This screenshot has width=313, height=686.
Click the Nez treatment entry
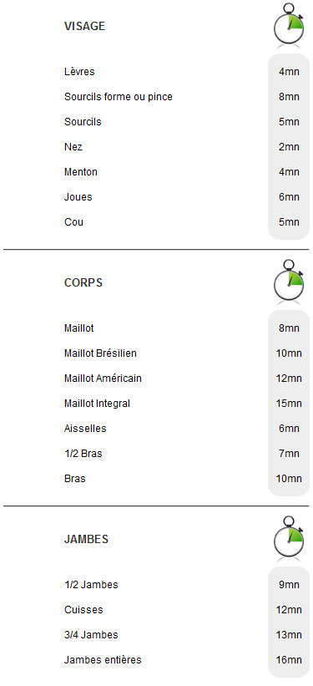(x=73, y=147)
